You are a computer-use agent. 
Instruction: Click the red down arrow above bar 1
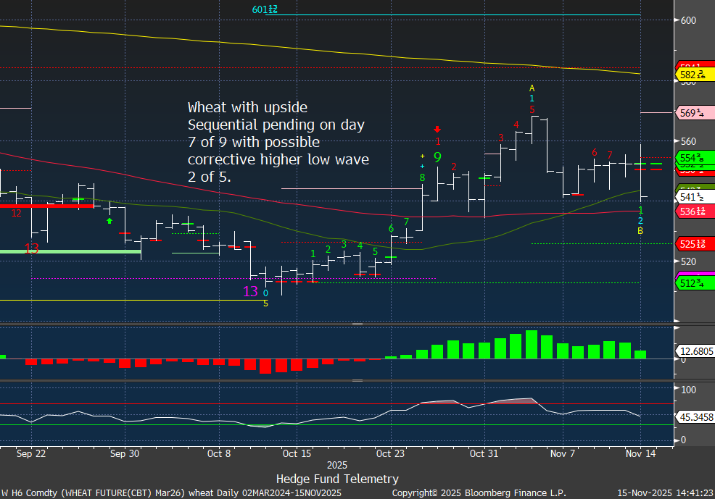pos(437,130)
